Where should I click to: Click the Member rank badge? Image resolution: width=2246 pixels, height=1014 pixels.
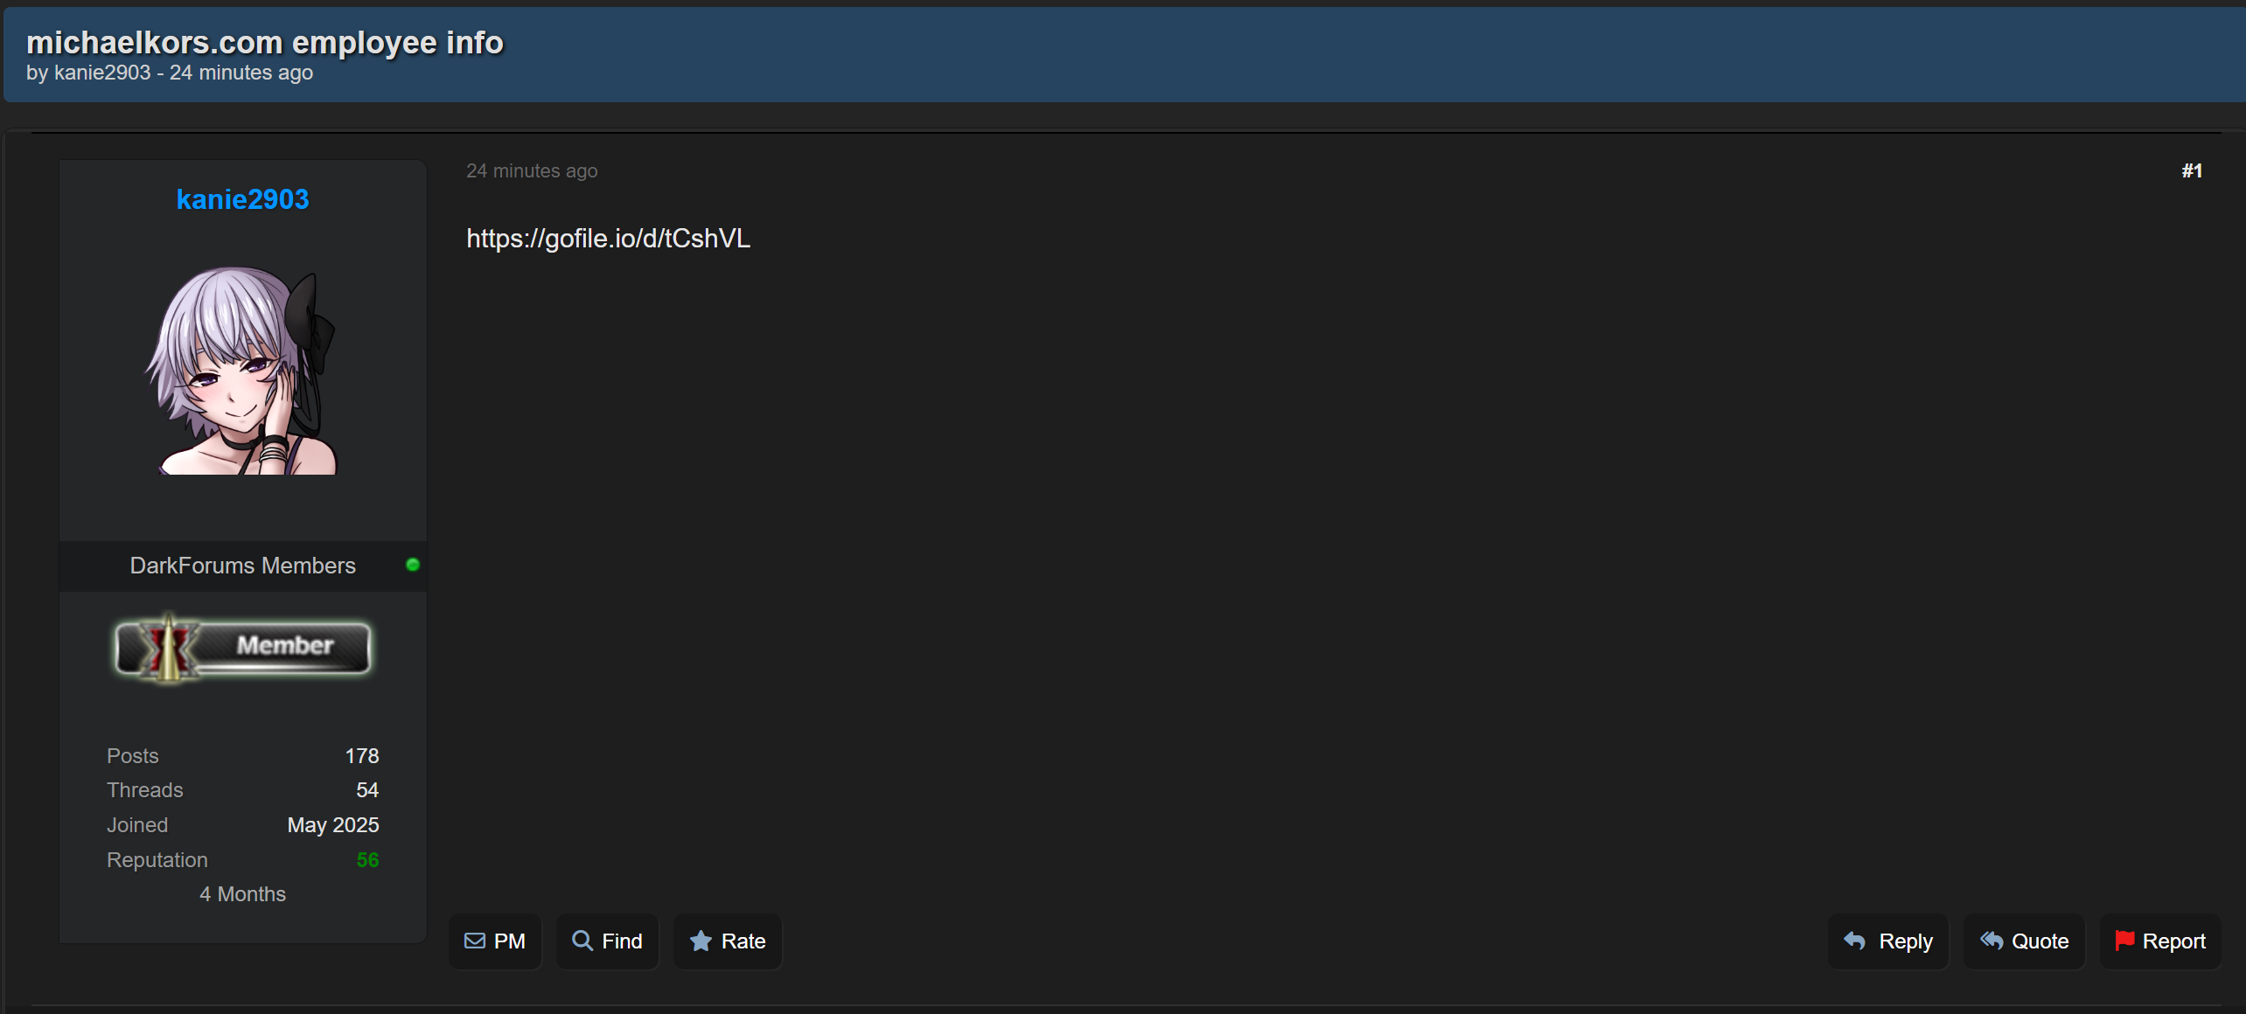click(x=243, y=648)
